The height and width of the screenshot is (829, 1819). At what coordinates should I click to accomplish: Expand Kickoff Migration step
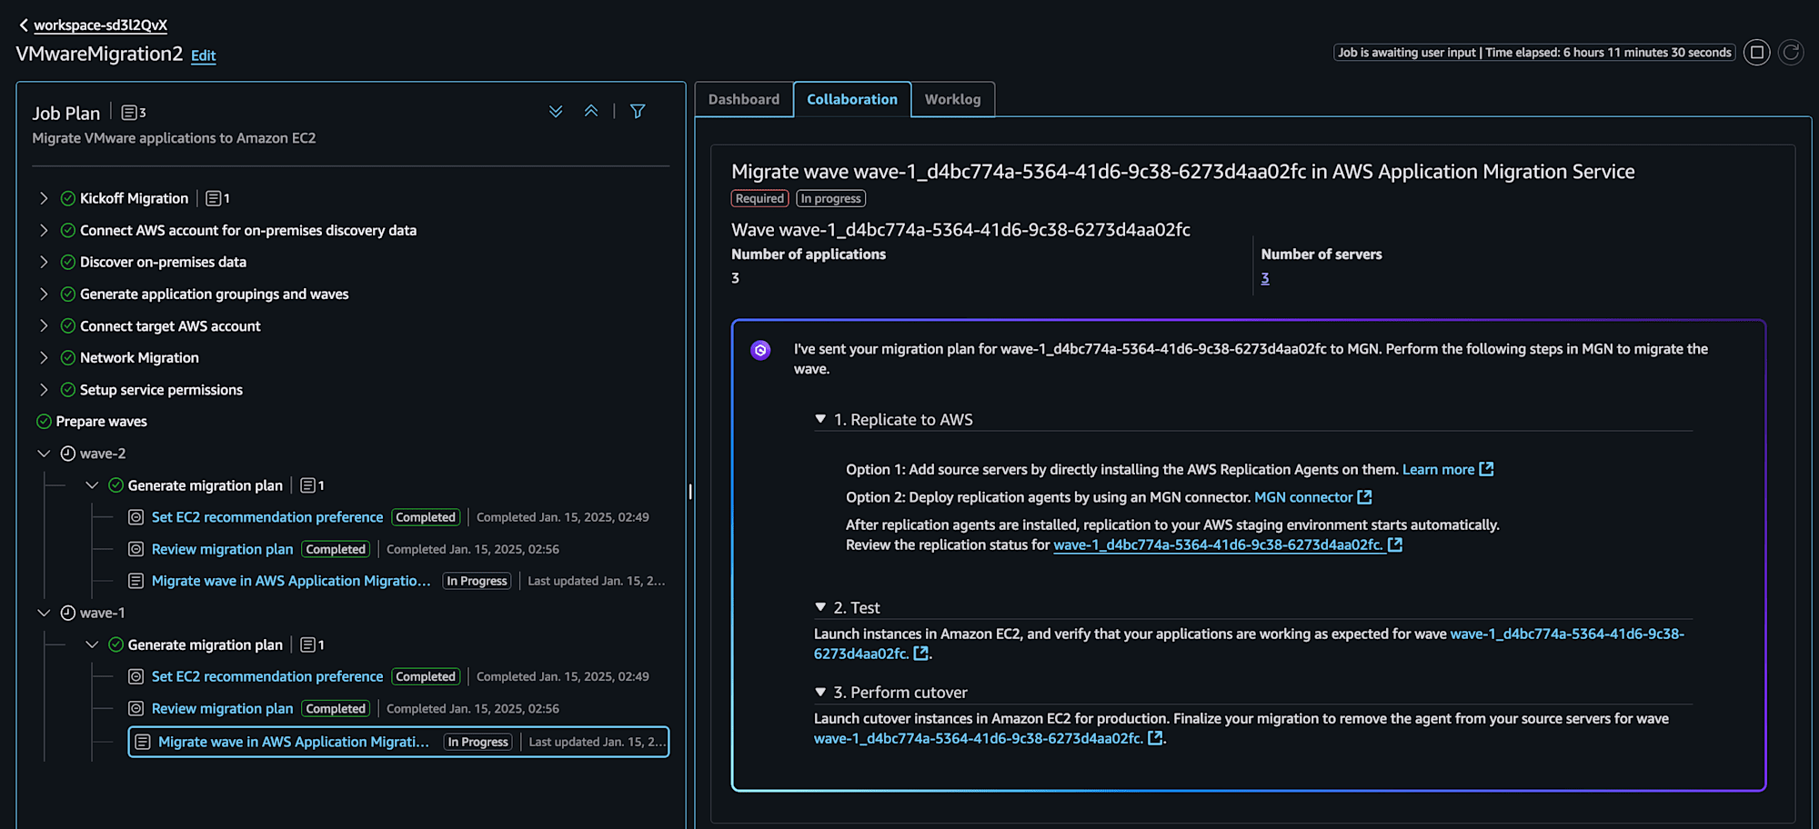[44, 198]
